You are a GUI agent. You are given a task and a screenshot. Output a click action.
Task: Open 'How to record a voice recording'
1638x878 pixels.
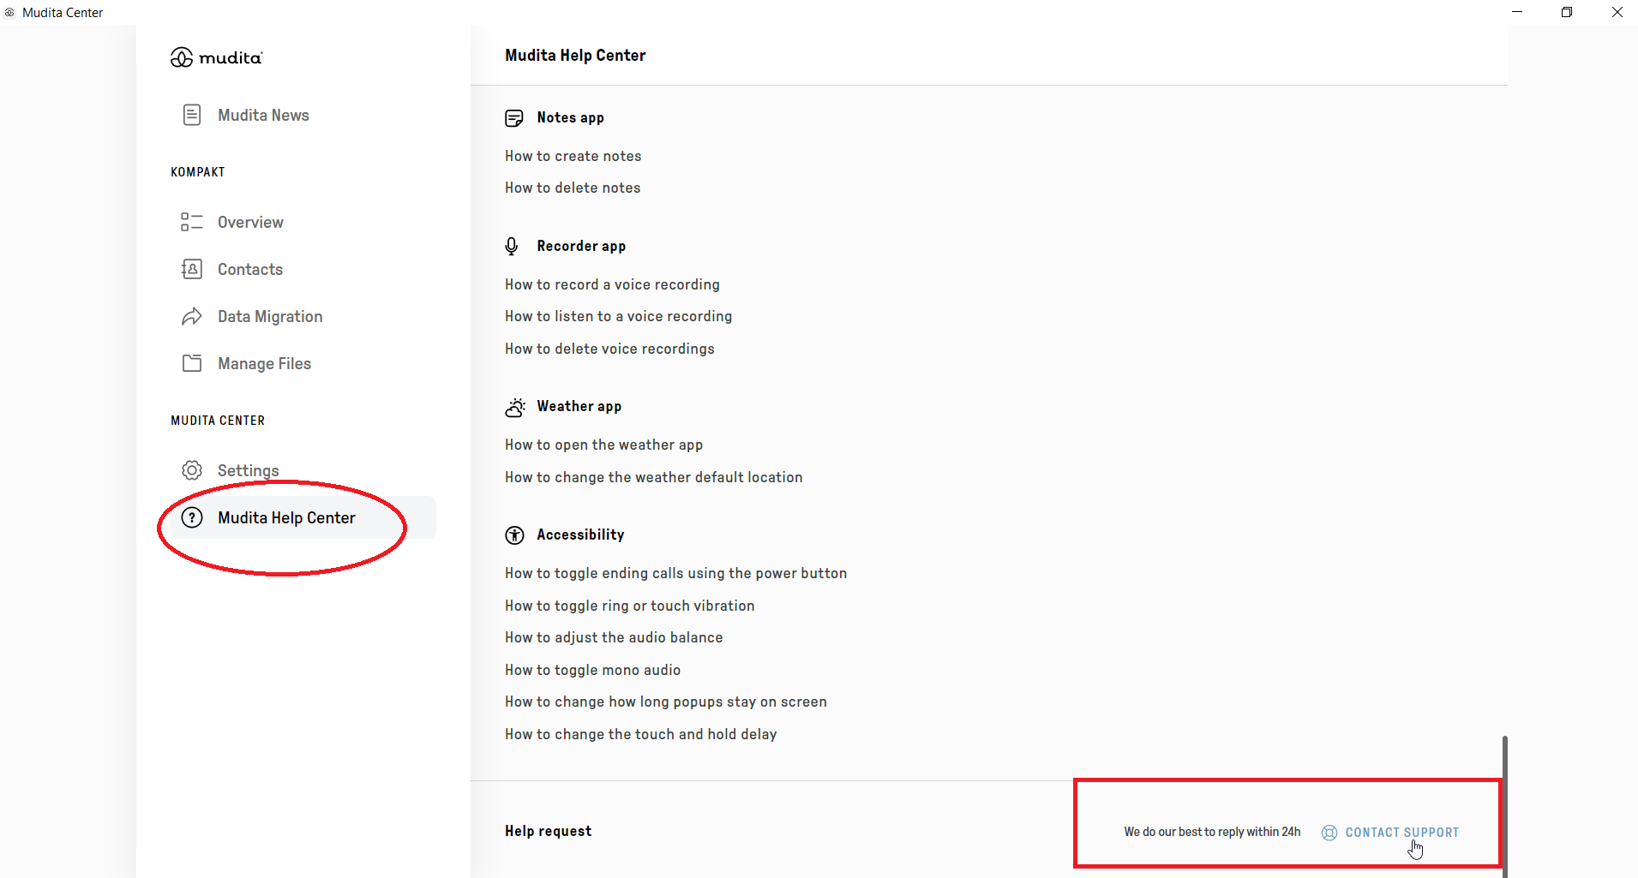click(x=612, y=284)
